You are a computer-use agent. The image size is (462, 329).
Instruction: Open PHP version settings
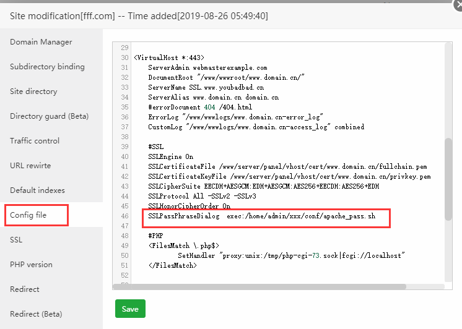click(31, 265)
